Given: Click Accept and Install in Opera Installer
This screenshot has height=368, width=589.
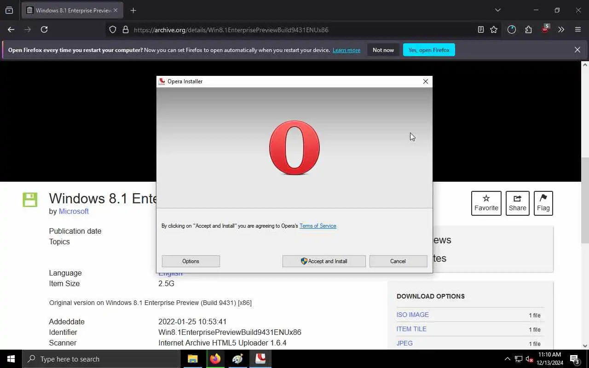Looking at the screenshot, I should [324, 261].
